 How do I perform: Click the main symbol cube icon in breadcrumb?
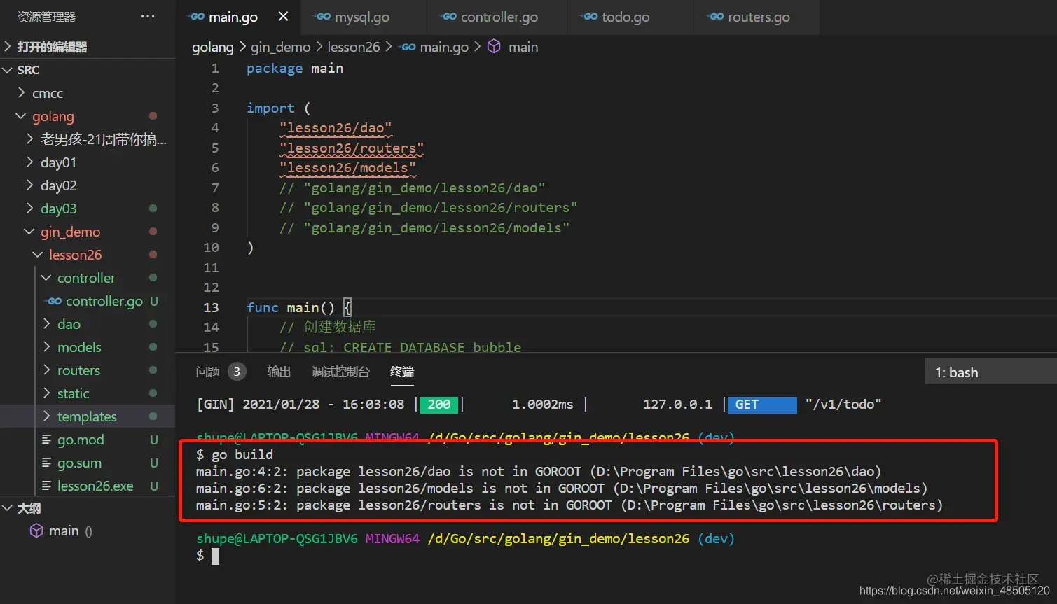pyautogui.click(x=494, y=46)
